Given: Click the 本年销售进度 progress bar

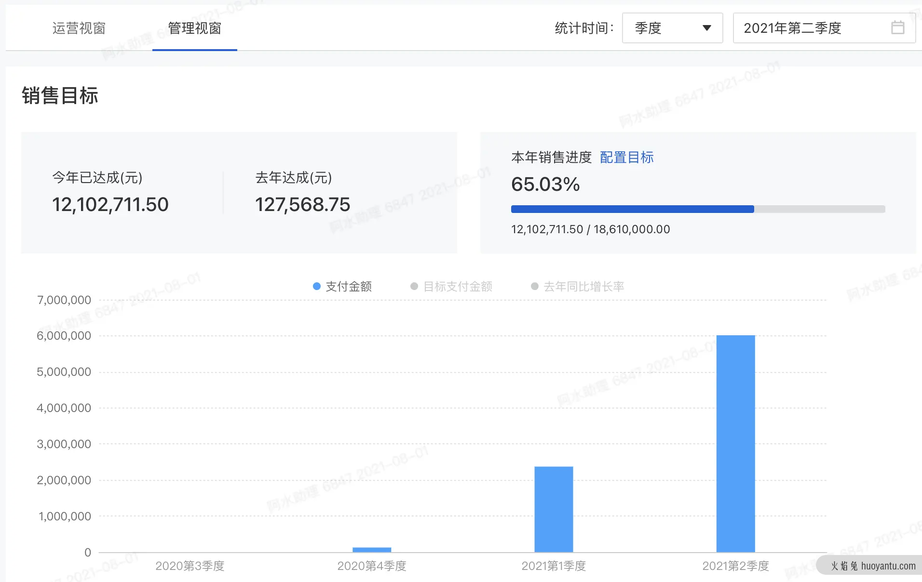Looking at the screenshot, I should coord(698,209).
